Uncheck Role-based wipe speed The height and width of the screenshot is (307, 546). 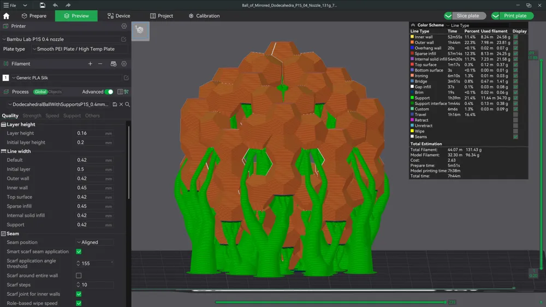click(x=79, y=303)
